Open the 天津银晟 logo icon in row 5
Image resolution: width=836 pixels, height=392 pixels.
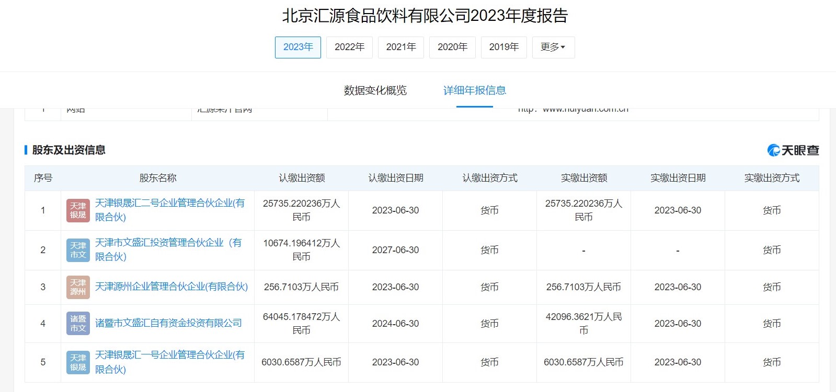(x=78, y=362)
